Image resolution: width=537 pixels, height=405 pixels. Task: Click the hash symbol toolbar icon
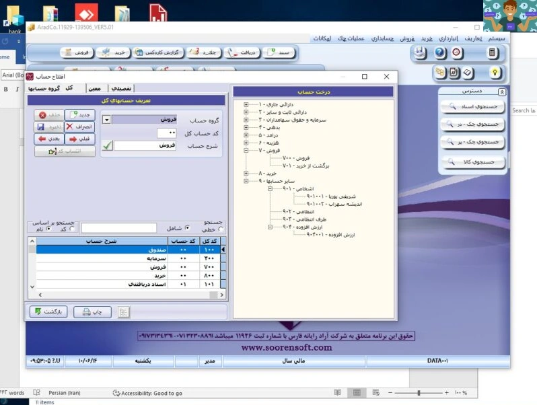pyautogui.click(x=454, y=73)
